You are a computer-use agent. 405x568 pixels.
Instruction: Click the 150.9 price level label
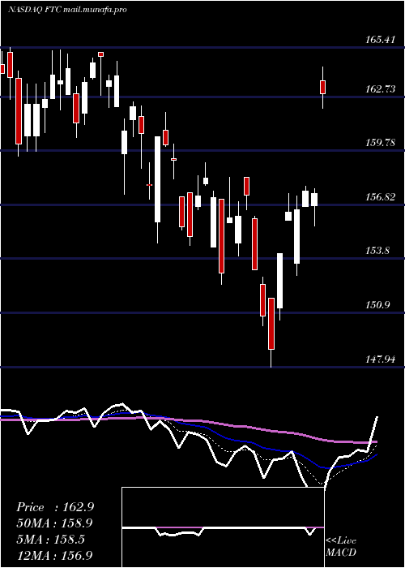point(377,305)
